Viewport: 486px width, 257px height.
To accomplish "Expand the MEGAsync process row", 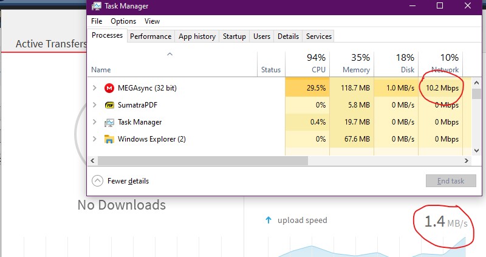I will (x=94, y=88).
